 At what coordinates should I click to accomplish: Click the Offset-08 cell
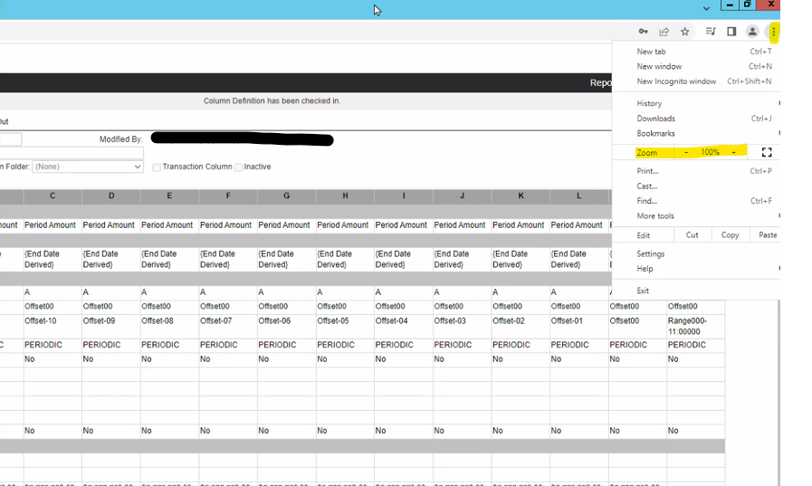168,326
